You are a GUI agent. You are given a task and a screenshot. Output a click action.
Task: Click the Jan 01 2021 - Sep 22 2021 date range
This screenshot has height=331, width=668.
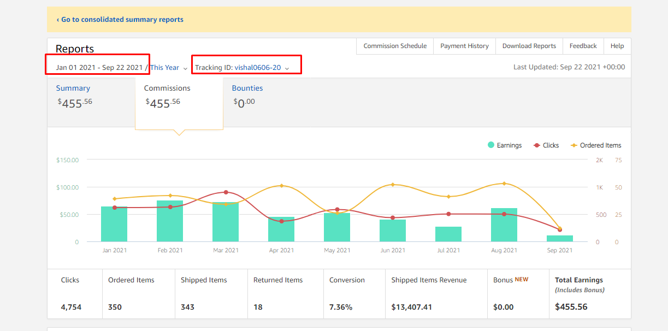point(99,68)
